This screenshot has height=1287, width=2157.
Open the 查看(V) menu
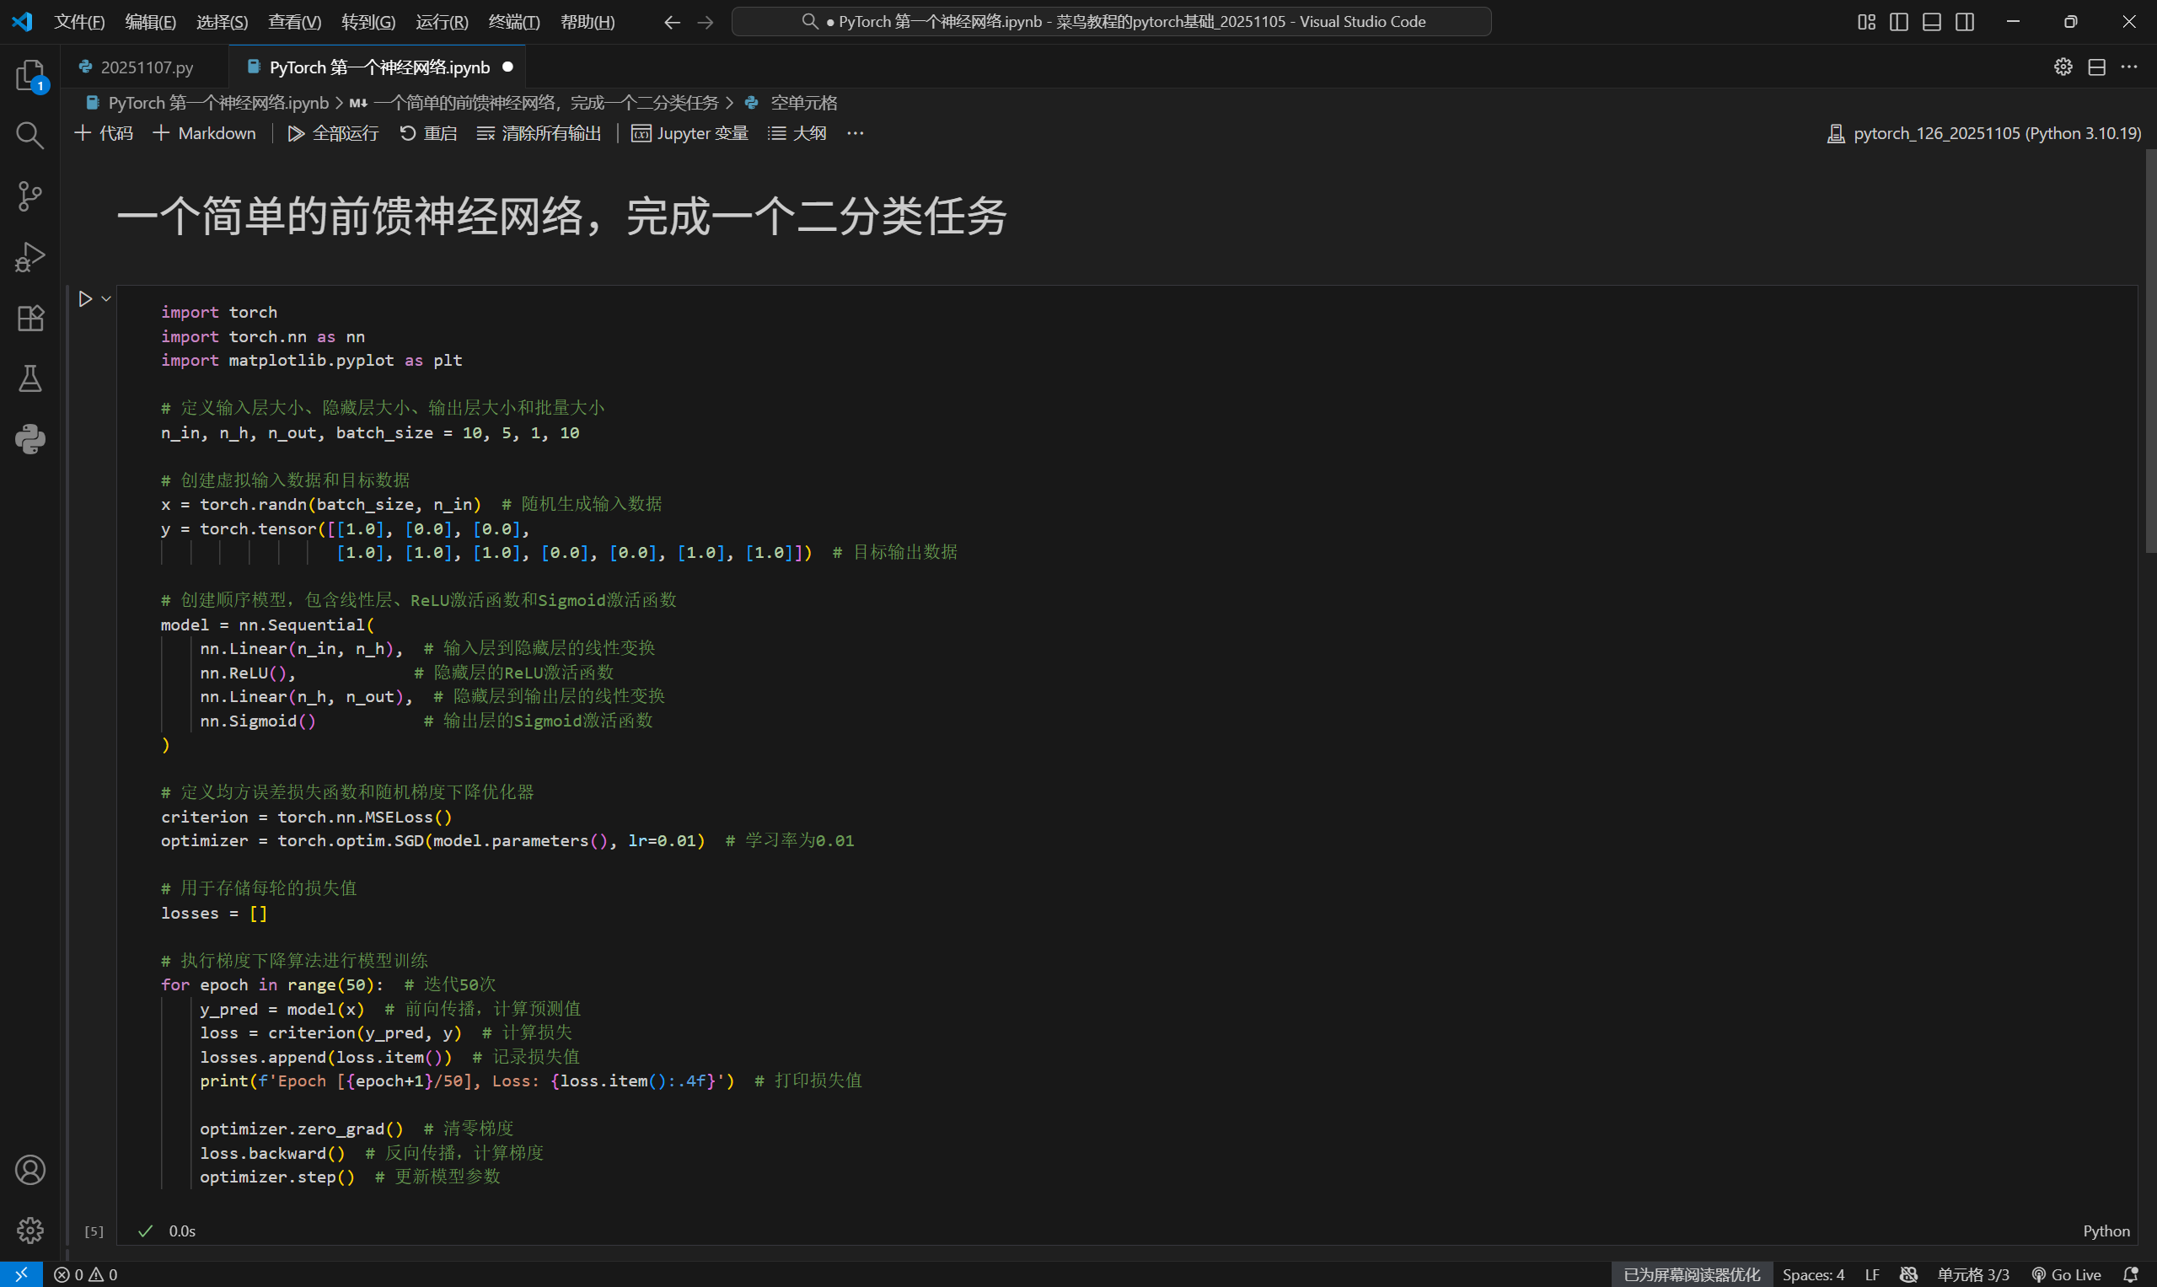pyautogui.click(x=295, y=22)
